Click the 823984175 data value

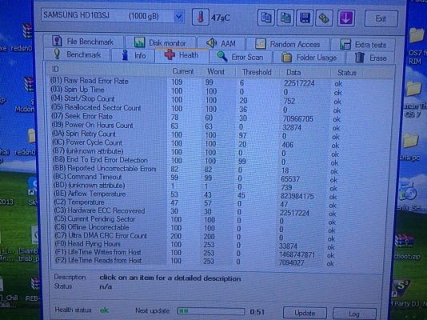pyautogui.click(x=297, y=196)
